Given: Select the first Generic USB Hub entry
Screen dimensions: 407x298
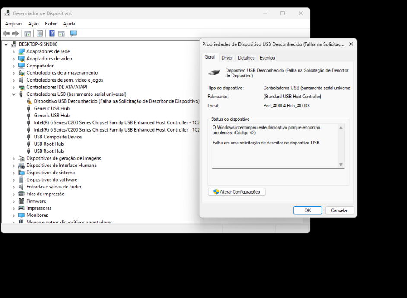Looking at the screenshot, I should point(52,109).
